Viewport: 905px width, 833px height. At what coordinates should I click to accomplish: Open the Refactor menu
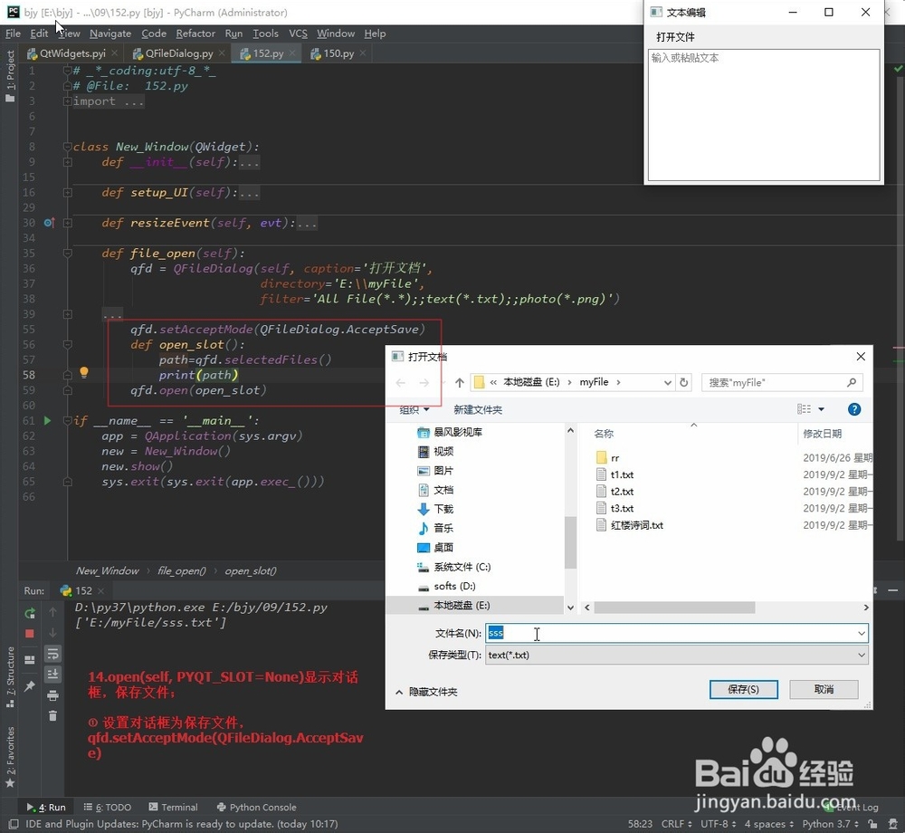pyautogui.click(x=195, y=34)
